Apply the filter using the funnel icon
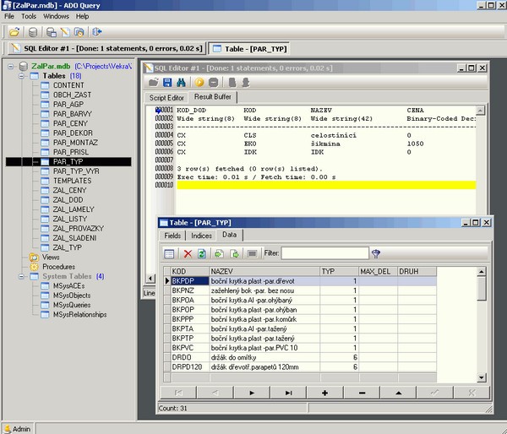This screenshot has width=507, height=434. (x=376, y=253)
